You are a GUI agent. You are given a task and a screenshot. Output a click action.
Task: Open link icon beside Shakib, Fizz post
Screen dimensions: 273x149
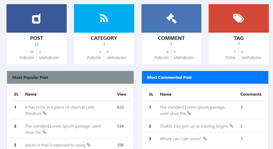231,126
